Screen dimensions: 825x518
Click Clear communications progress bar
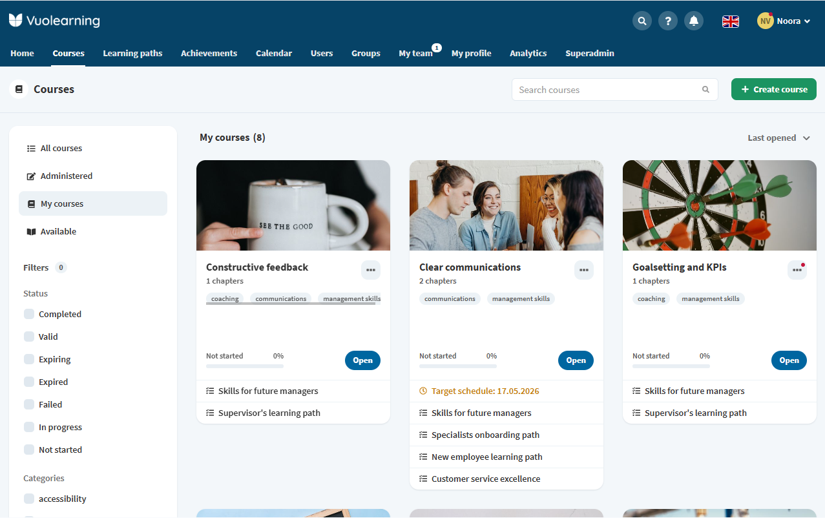[458, 366]
